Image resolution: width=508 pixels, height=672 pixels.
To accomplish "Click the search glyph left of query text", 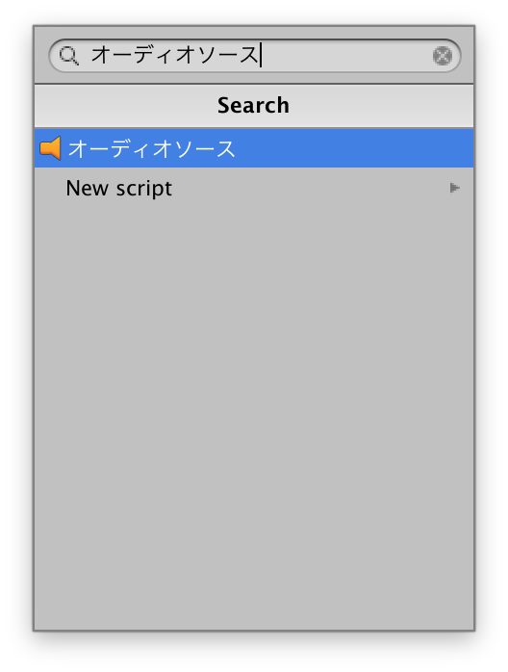I will [69, 56].
